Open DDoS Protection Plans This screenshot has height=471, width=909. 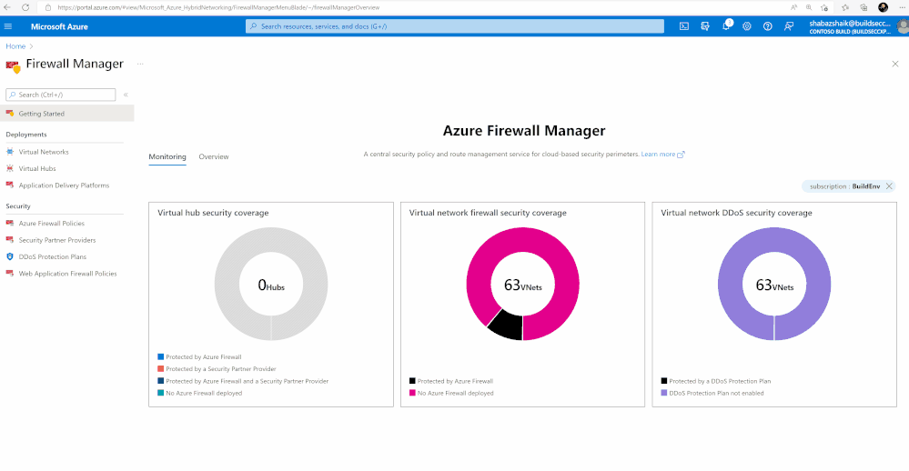pos(52,256)
